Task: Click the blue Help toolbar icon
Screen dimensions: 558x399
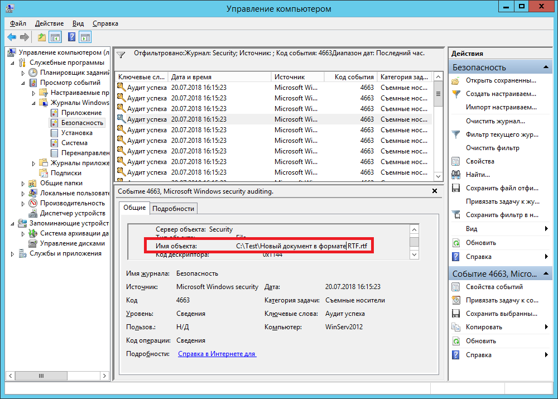Action: [x=71, y=37]
